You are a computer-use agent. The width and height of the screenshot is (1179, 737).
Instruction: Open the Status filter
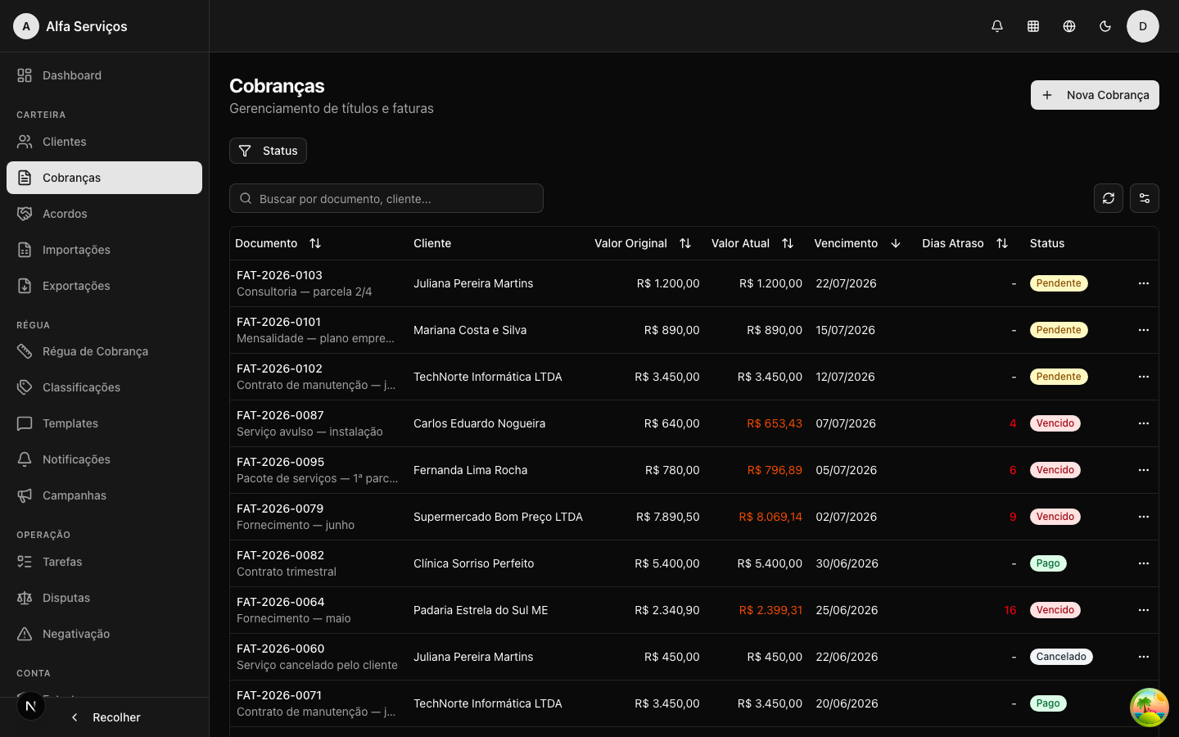coord(268,151)
